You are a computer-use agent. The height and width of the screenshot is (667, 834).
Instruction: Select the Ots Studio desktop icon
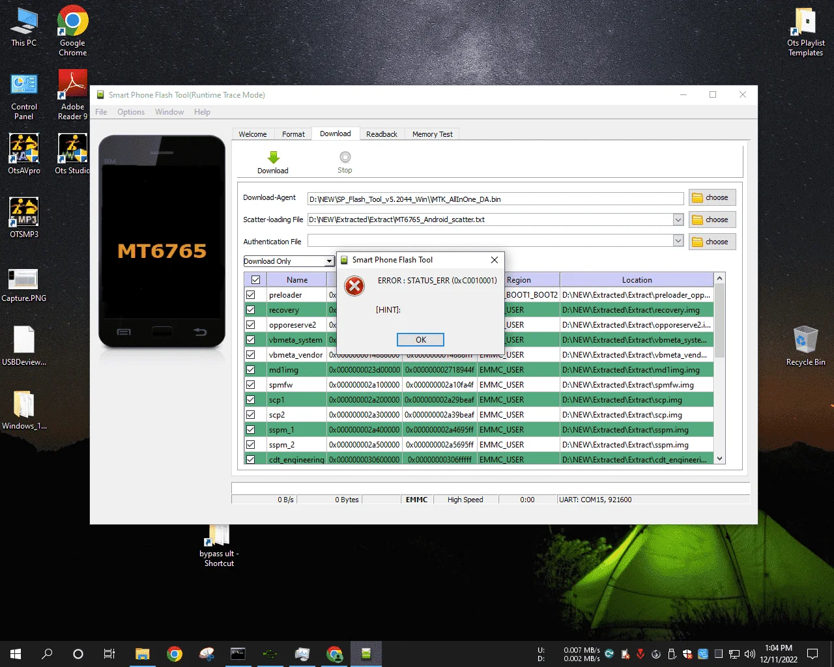[73, 154]
